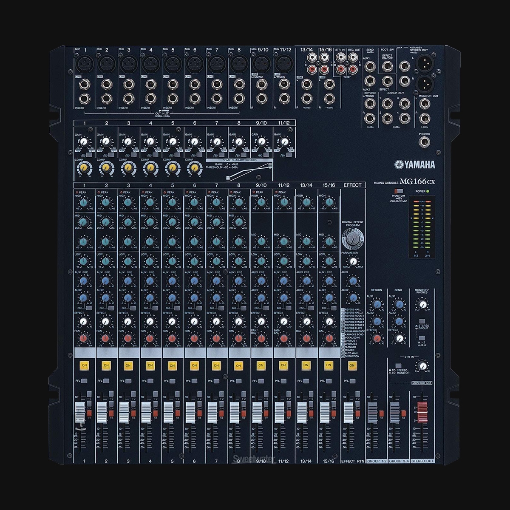Image resolution: width=510 pixels, height=510 pixels.
Task: Click channel 2 LOW EQ knob
Action: (105, 261)
